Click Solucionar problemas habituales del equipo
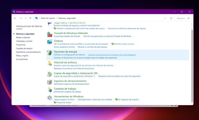199x120 pixels. 127,28
